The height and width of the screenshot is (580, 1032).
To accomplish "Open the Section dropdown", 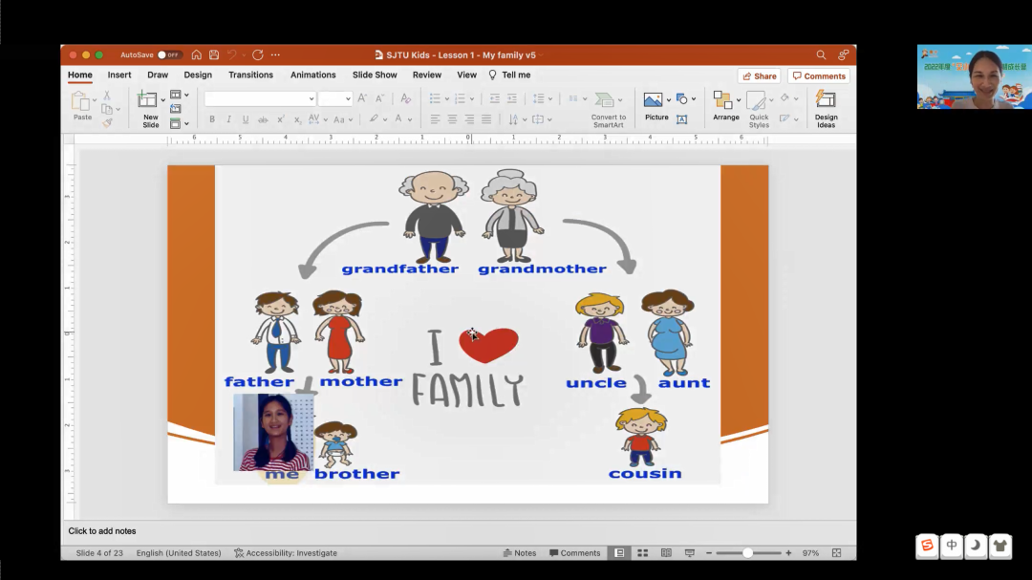I will pos(179,124).
